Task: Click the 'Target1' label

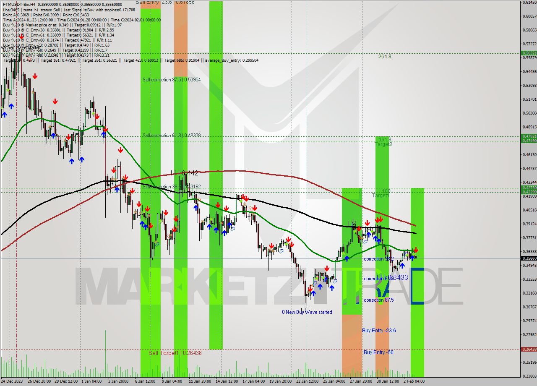Action: [381, 196]
